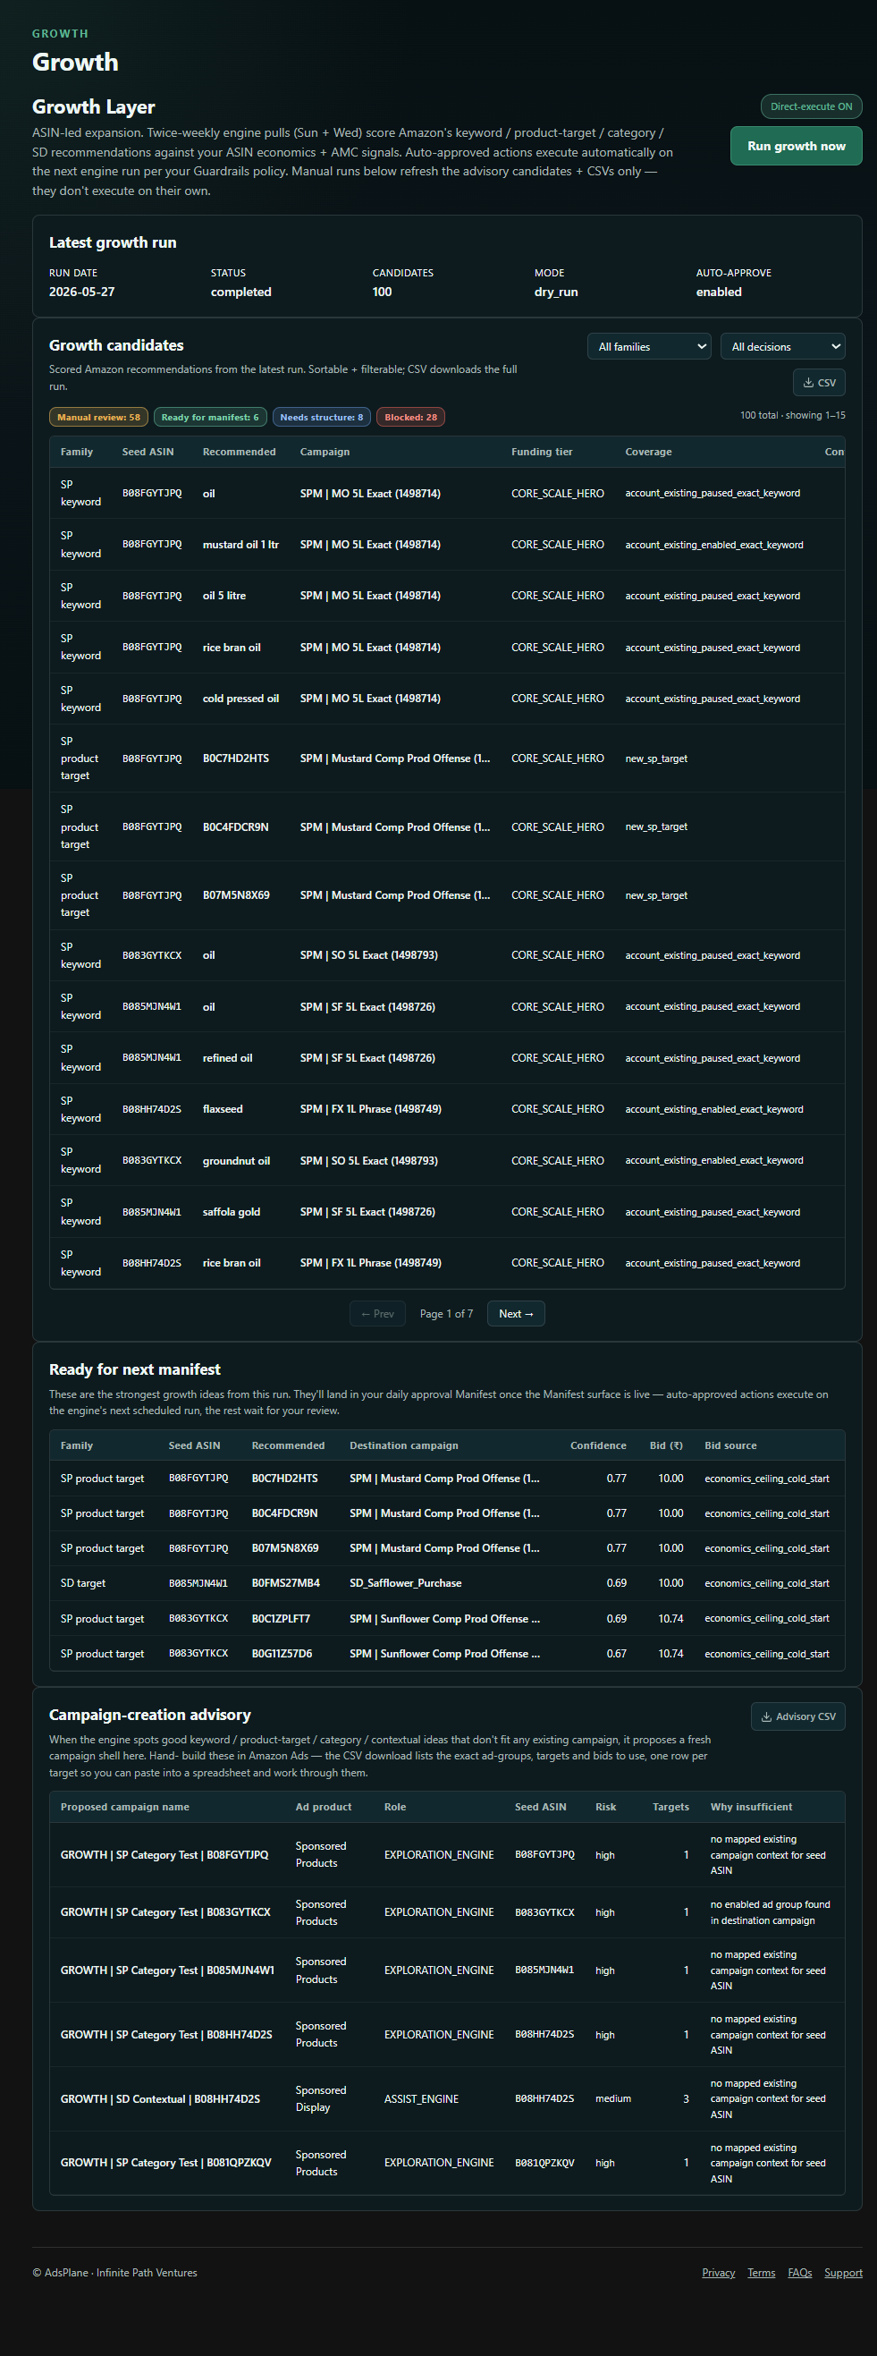The height and width of the screenshot is (2356, 877).
Task: Open the Privacy link in footer
Action: (x=718, y=2273)
